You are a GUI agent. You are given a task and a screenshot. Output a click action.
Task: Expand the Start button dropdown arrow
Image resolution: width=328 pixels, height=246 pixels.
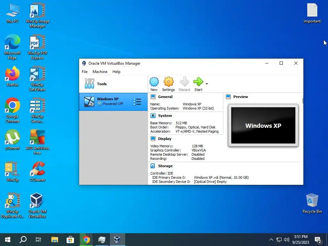tap(207, 84)
